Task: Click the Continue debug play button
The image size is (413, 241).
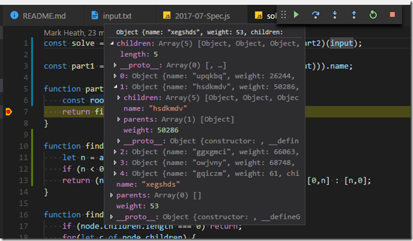Action: click(296, 15)
